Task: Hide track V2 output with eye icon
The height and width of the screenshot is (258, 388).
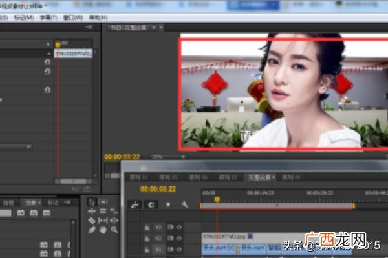Action: point(179,238)
